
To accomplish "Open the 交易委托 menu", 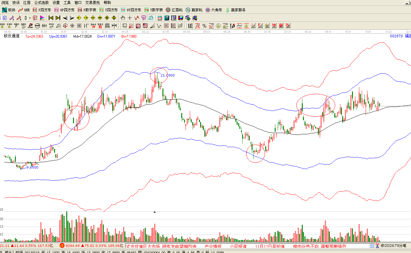I will click(92, 2).
